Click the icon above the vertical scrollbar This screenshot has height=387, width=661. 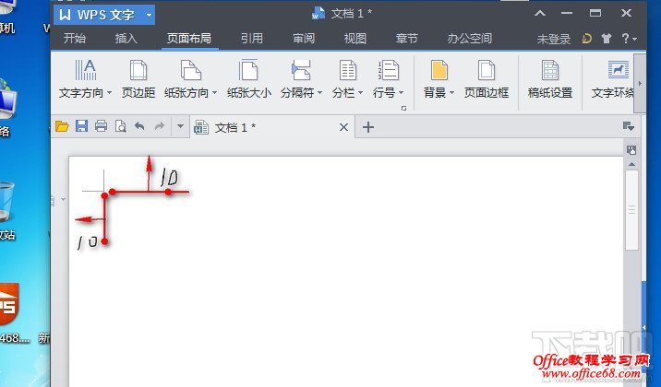pyautogui.click(x=631, y=150)
